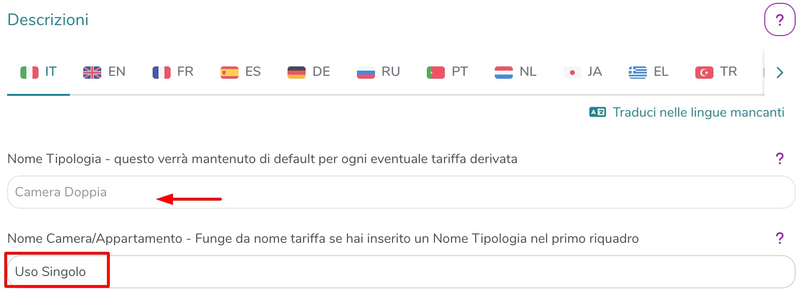Click the Uso Singolo name field
The width and height of the screenshot is (808, 295).
[x=401, y=272]
